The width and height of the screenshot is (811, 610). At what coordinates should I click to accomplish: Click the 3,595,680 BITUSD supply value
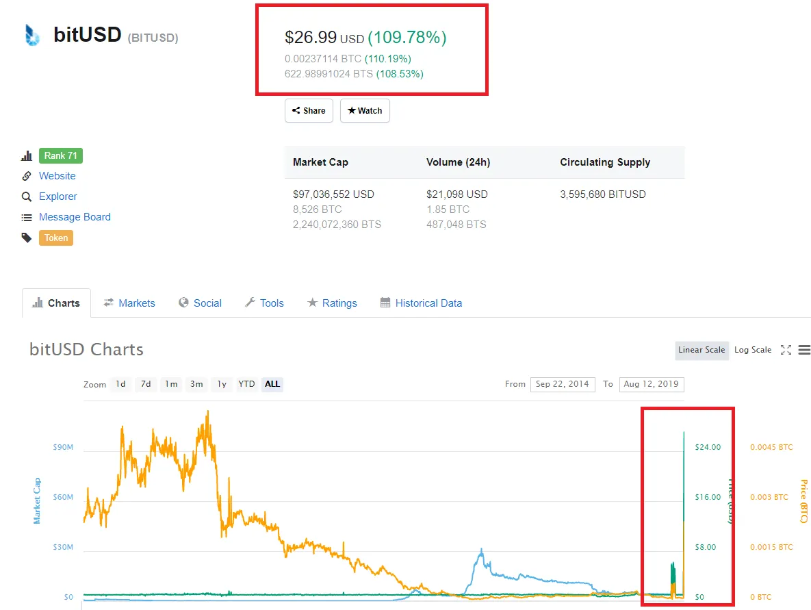pos(603,194)
